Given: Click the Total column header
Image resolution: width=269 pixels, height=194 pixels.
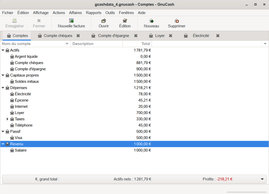Looking at the screenshot, I should tap(137, 44).
